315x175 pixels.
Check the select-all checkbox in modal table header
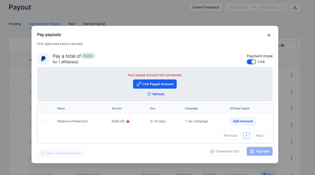44,108
